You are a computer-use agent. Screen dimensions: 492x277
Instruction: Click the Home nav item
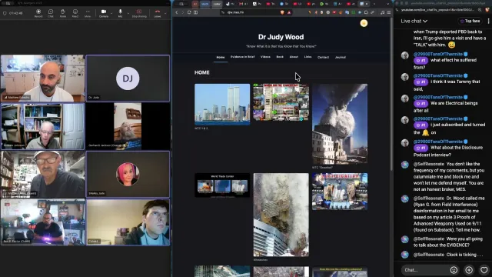point(221,58)
